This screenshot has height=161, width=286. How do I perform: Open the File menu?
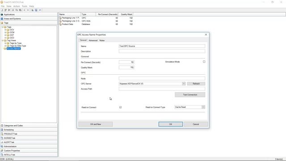[x=3, y=6]
